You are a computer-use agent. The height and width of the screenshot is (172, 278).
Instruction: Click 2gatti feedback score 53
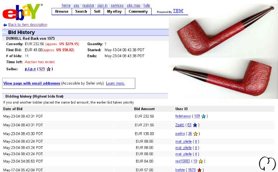189,125
